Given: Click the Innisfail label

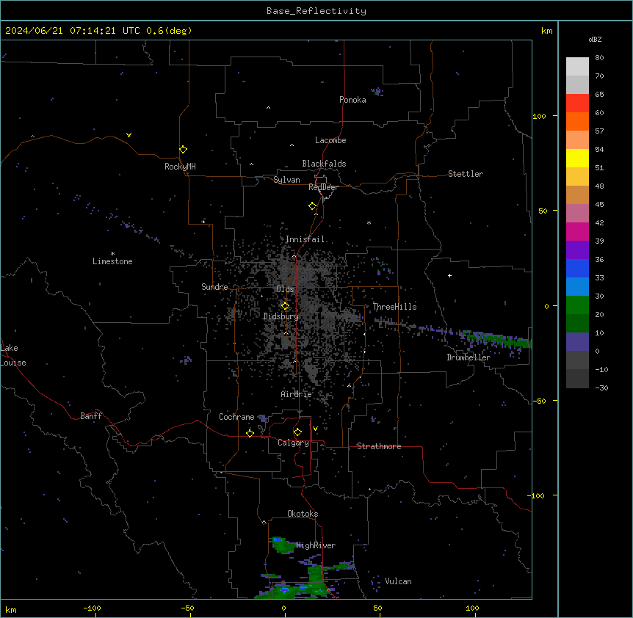Looking at the screenshot, I should pyautogui.click(x=305, y=239).
